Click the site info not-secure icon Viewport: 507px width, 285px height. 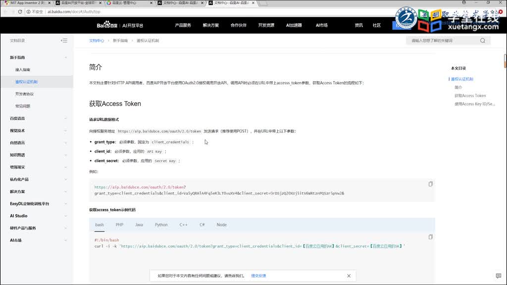coord(28,12)
